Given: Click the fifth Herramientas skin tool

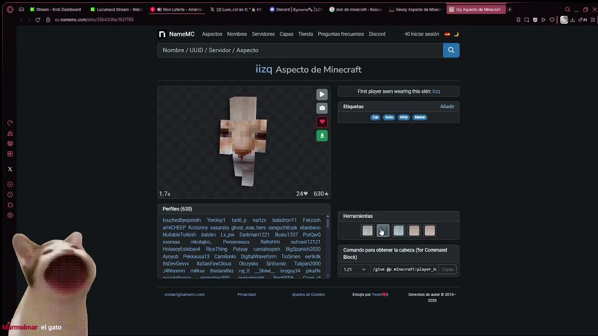Looking at the screenshot, I should point(430,231).
